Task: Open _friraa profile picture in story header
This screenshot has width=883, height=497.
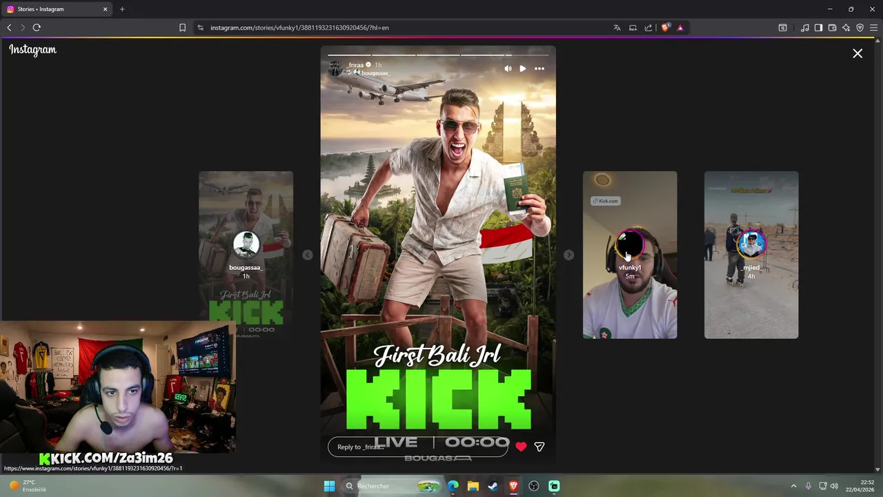Action: point(336,68)
